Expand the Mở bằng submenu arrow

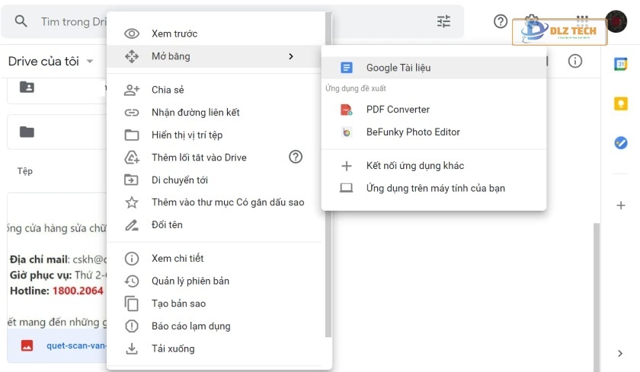point(291,56)
